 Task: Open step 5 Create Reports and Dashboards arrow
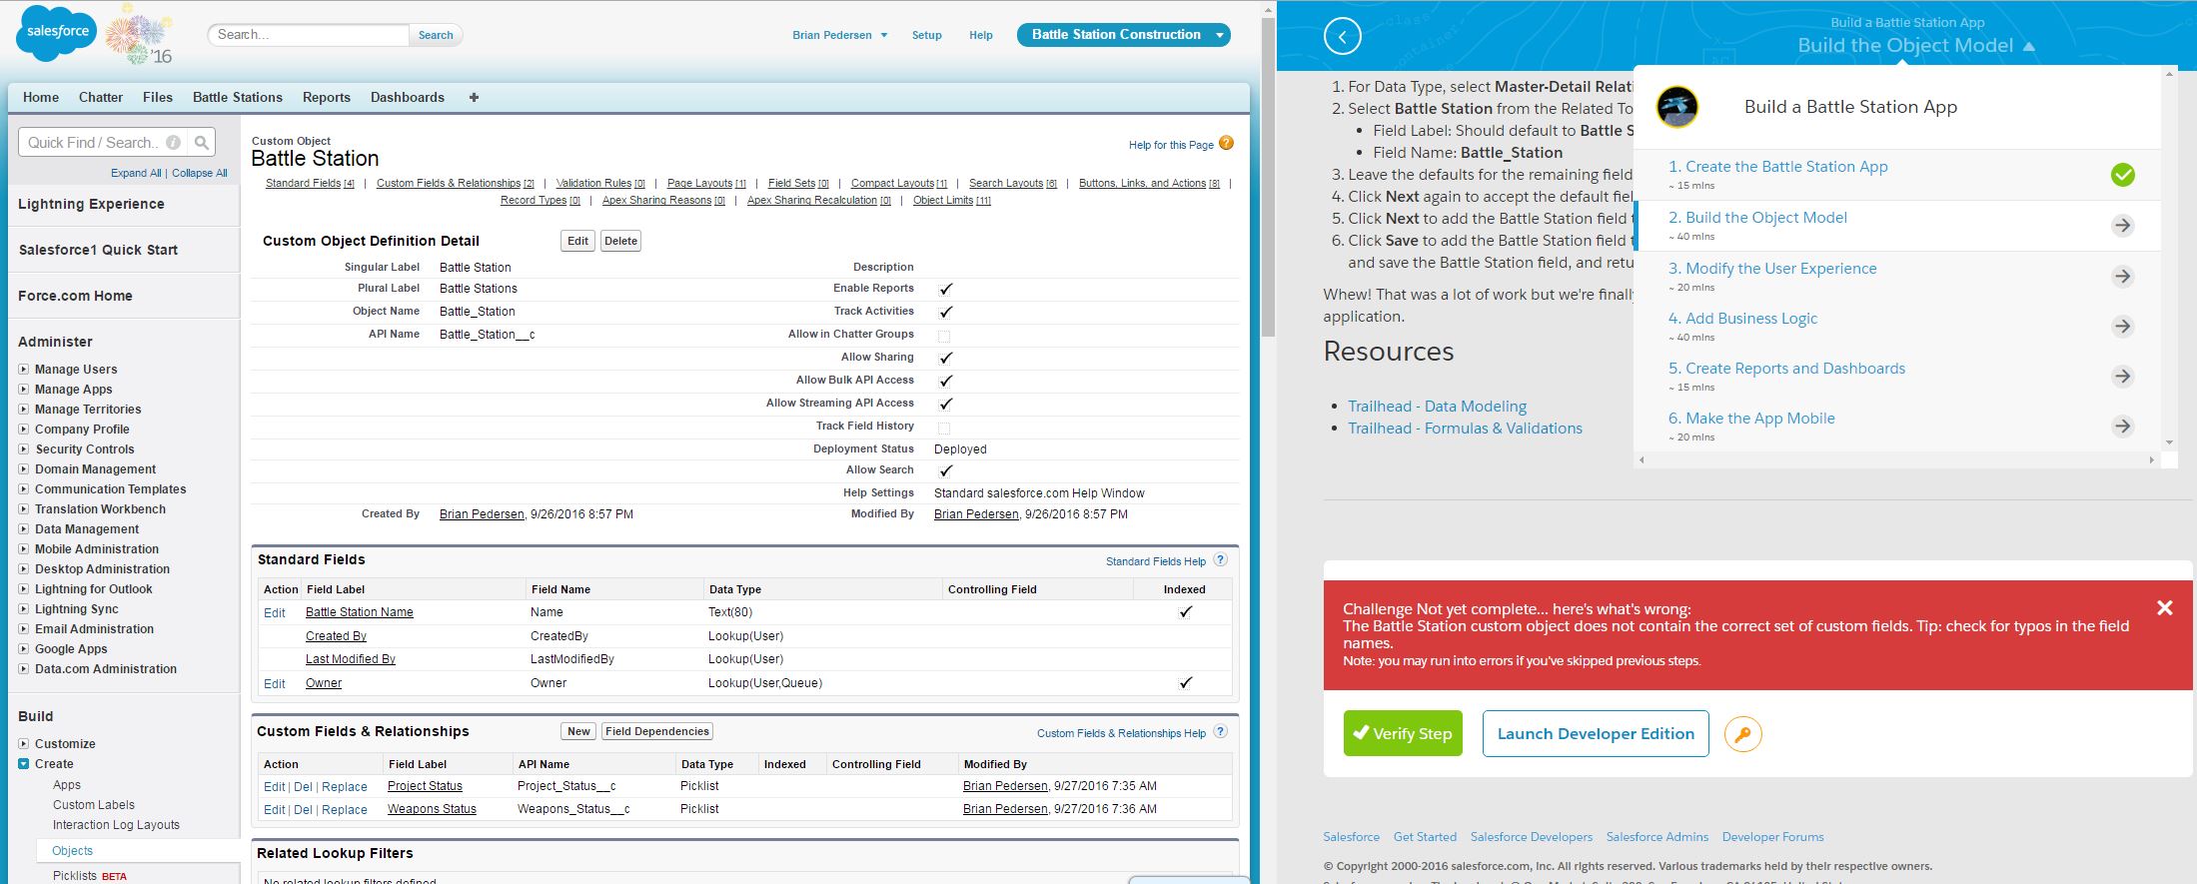click(2123, 377)
